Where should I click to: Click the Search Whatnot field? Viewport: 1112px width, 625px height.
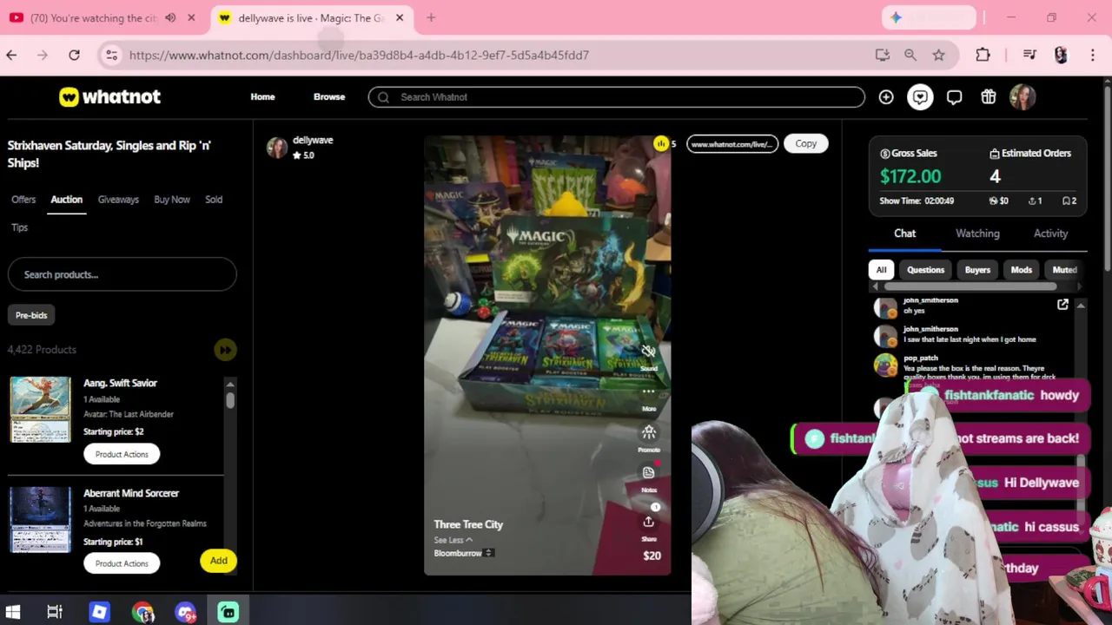[x=617, y=97]
